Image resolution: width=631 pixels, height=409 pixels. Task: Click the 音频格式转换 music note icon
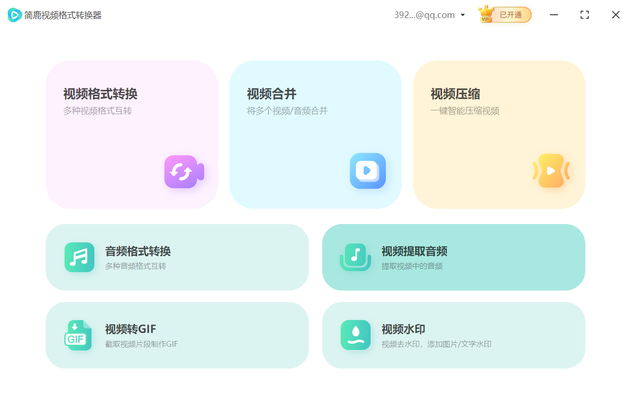click(79, 257)
